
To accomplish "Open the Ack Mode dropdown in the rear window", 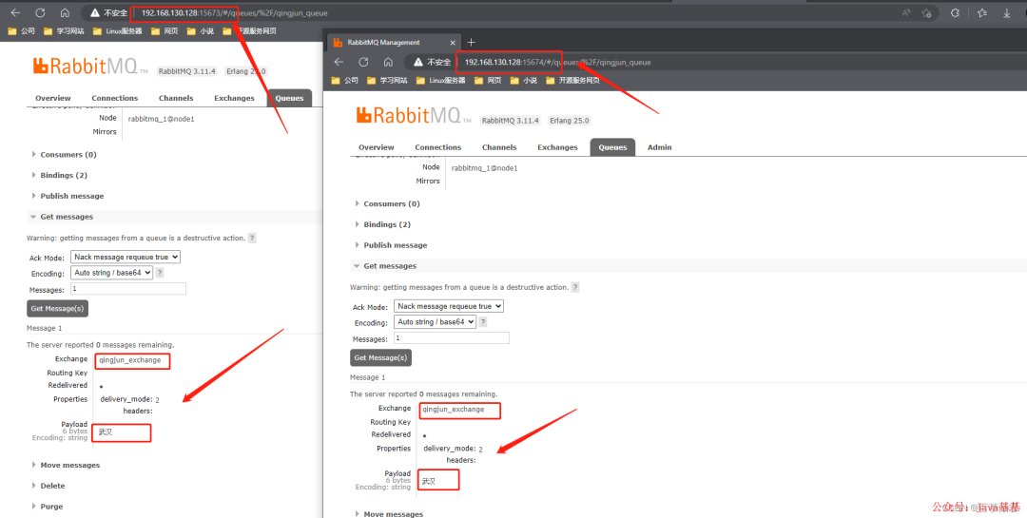I will click(126, 258).
